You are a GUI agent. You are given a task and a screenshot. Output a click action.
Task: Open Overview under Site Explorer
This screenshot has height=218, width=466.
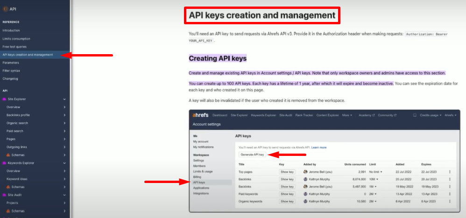point(14,107)
